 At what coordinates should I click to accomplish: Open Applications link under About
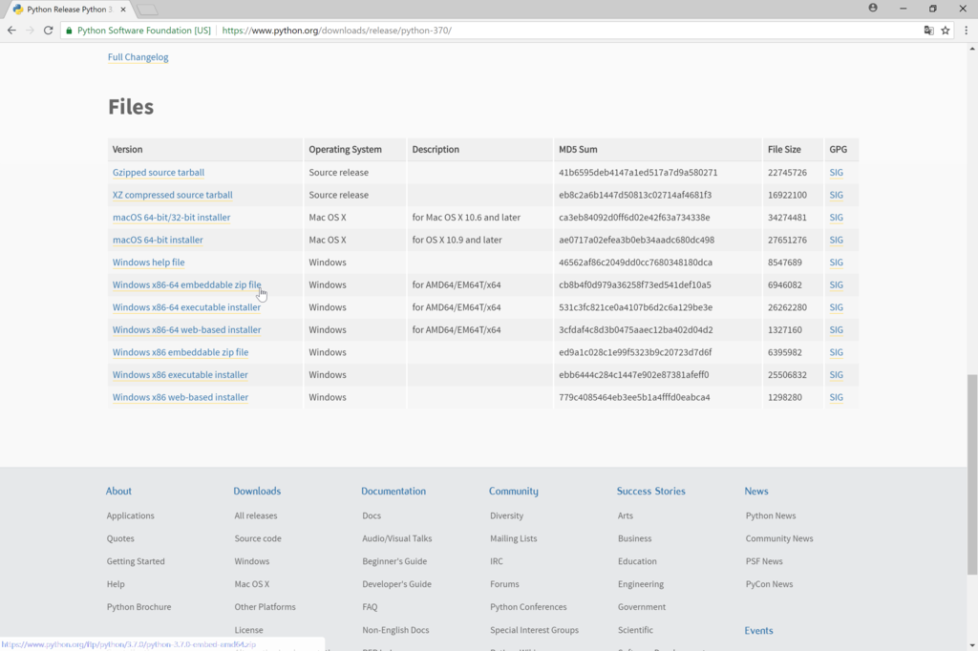[130, 515]
